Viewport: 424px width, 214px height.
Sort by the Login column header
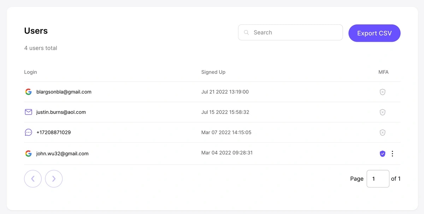click(x=30, y=72)
